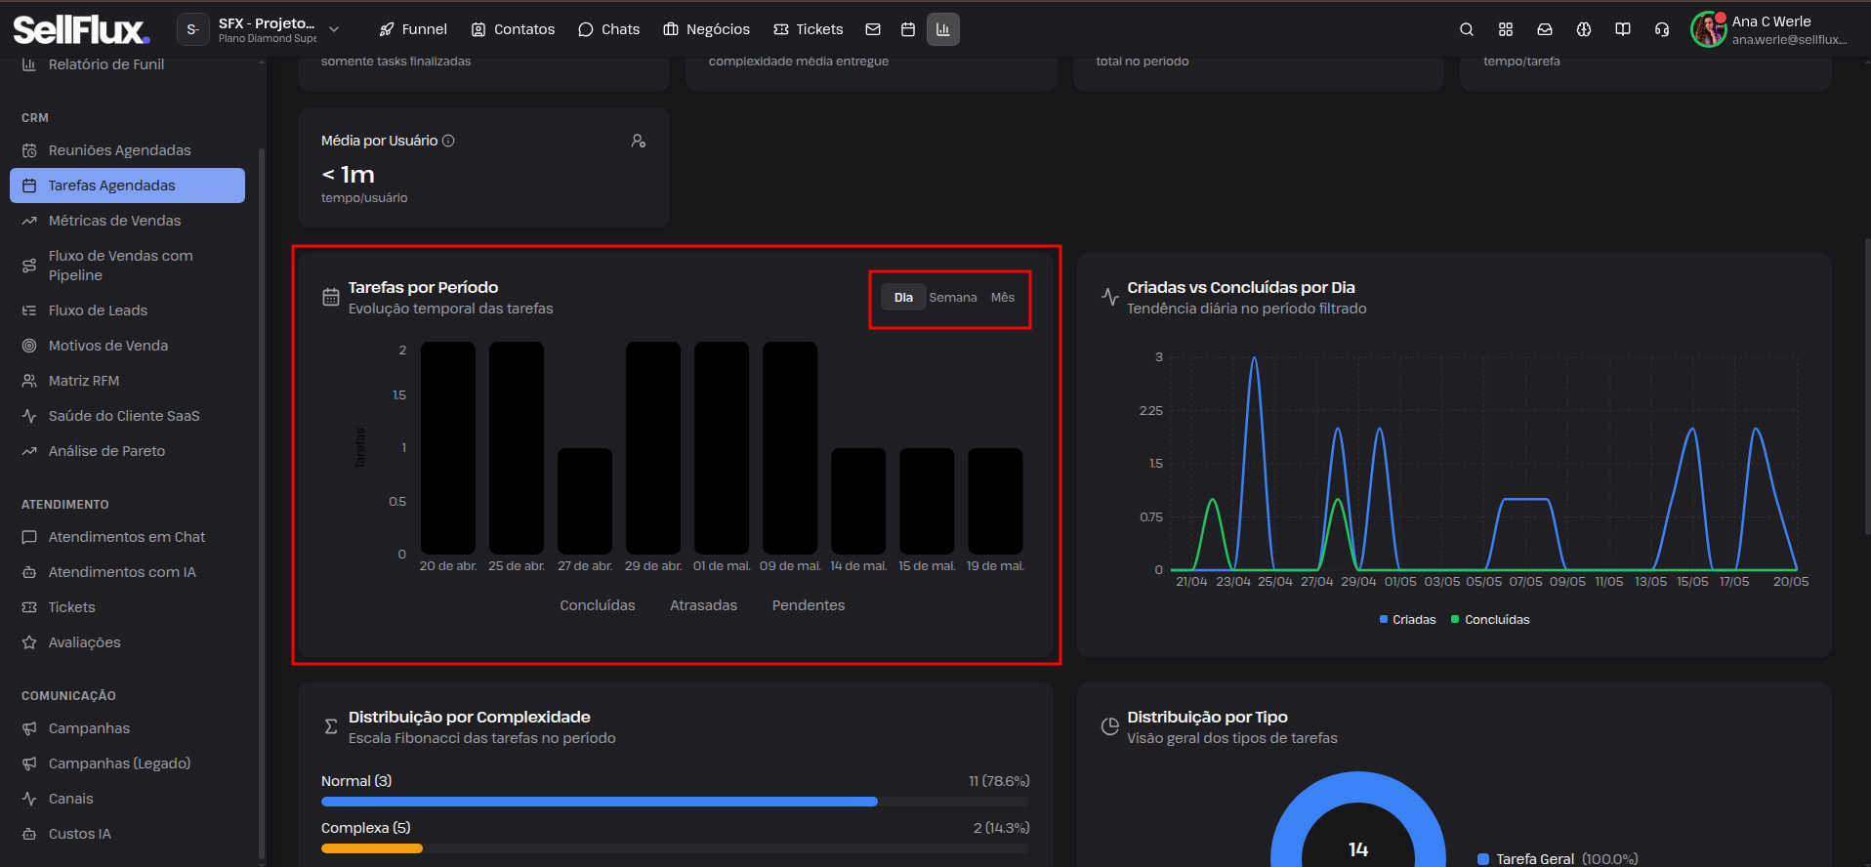Viewport: 1871px width, 867px height.
Task: Open the book documentation icon
Action: (x=1622, y=29)
